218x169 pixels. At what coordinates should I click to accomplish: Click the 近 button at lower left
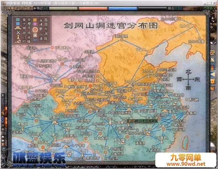(4, 149)
